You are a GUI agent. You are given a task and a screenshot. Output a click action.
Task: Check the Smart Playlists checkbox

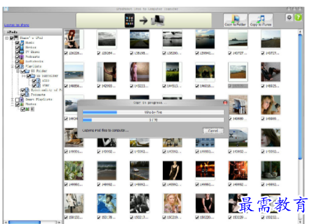tap(17, 99)
